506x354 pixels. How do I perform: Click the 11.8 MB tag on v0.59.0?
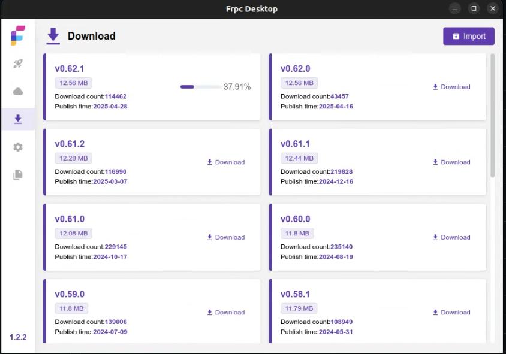(x=71, y=308)
